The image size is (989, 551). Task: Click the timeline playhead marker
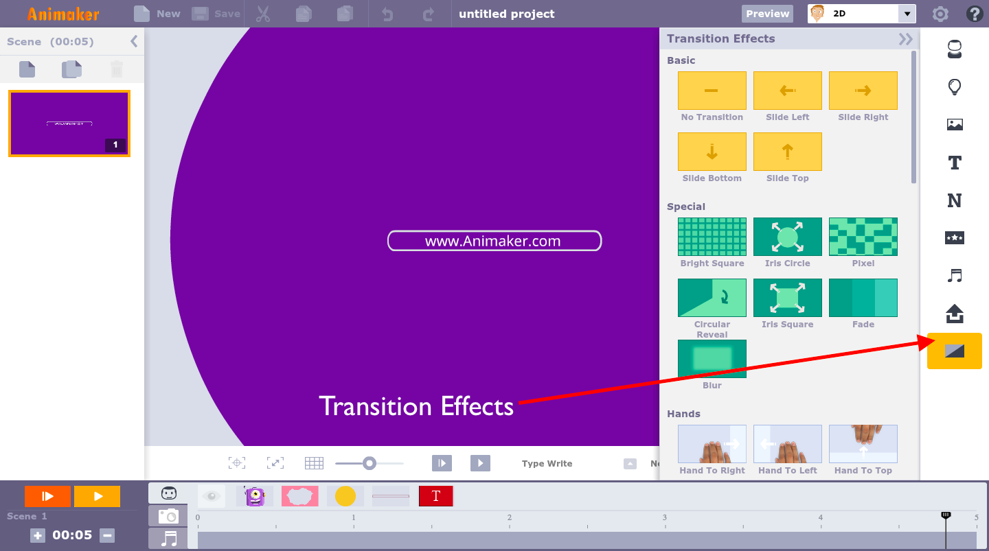[946, 515]
